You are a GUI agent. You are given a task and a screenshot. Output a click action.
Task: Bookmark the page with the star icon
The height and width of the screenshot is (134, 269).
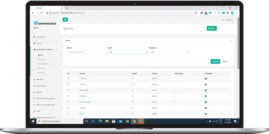pos(196,13)
